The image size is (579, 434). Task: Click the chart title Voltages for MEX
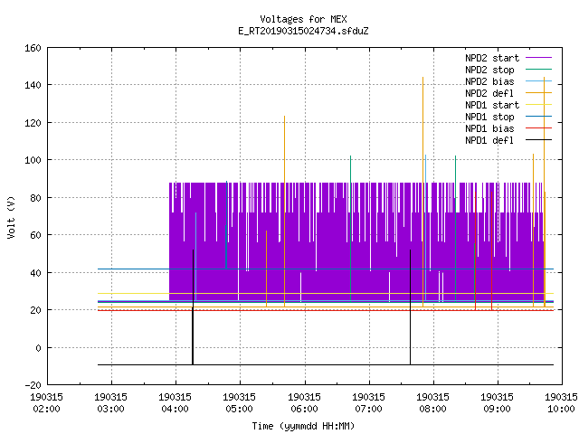pos(303,19)
